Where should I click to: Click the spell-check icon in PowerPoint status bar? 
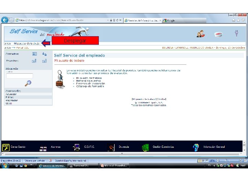(50, 161)
